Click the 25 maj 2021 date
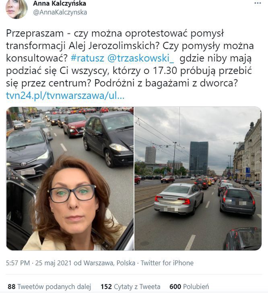268x293 pixels. click(54, 263)
